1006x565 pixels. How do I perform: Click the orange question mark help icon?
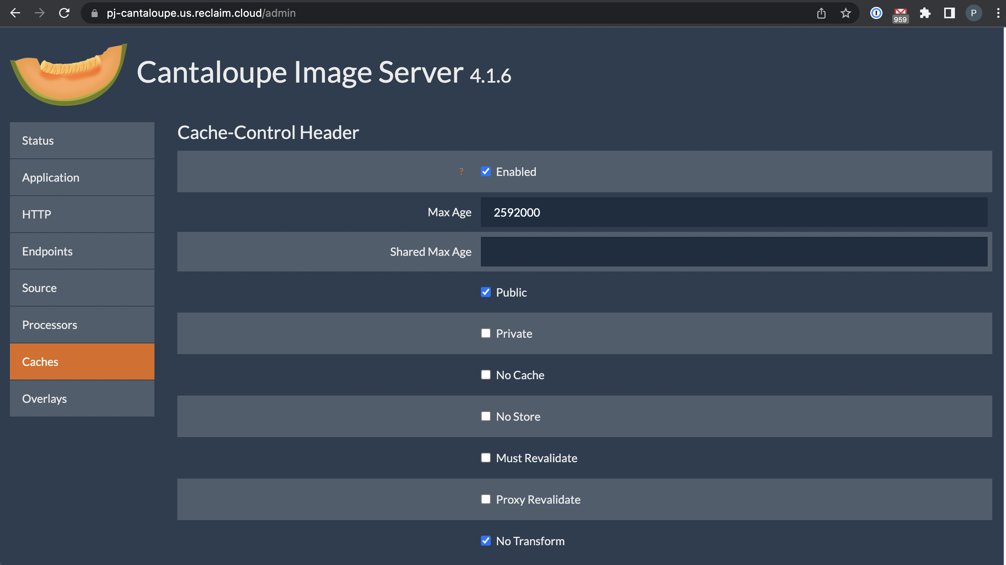461,171
